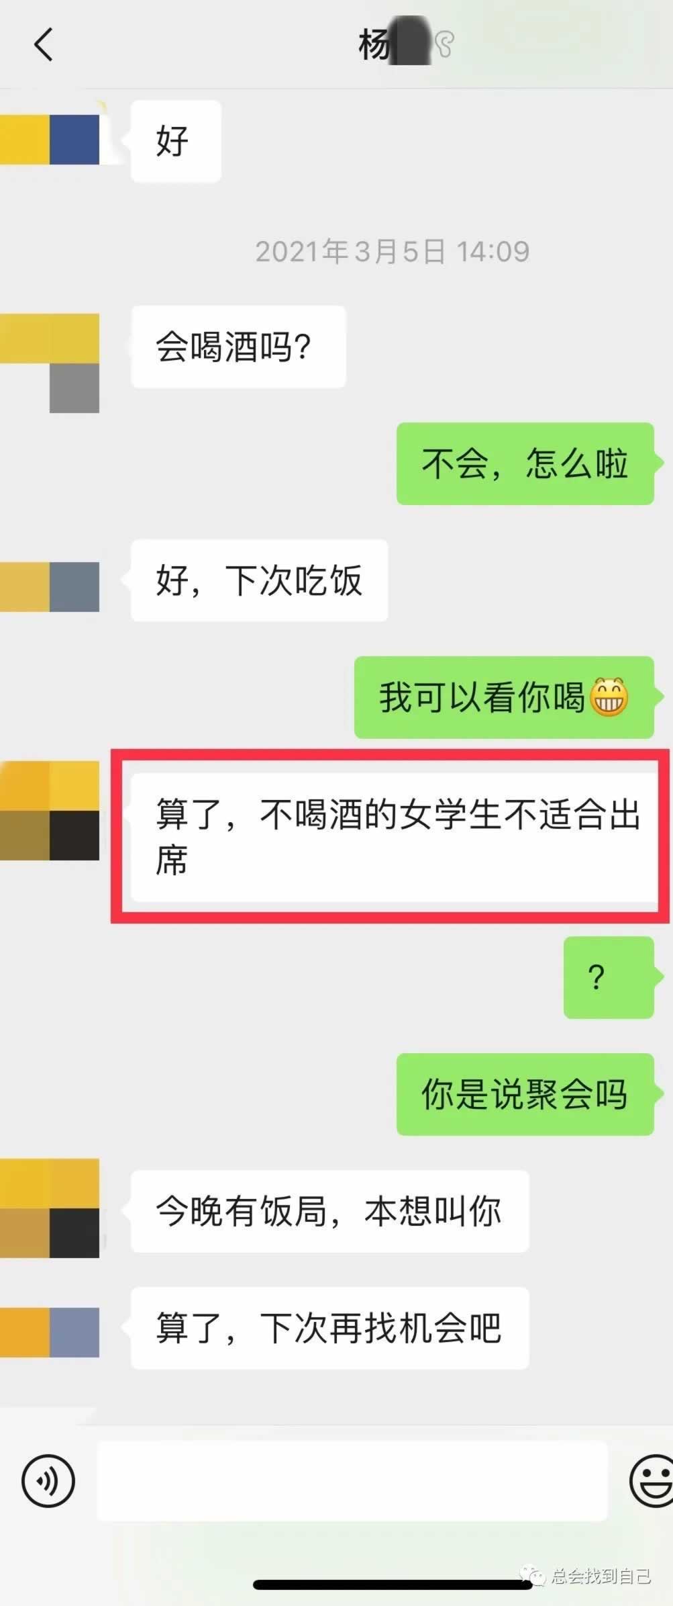Tap the 你是说聚会吗 green bubble

click(x=525, y=1094)
